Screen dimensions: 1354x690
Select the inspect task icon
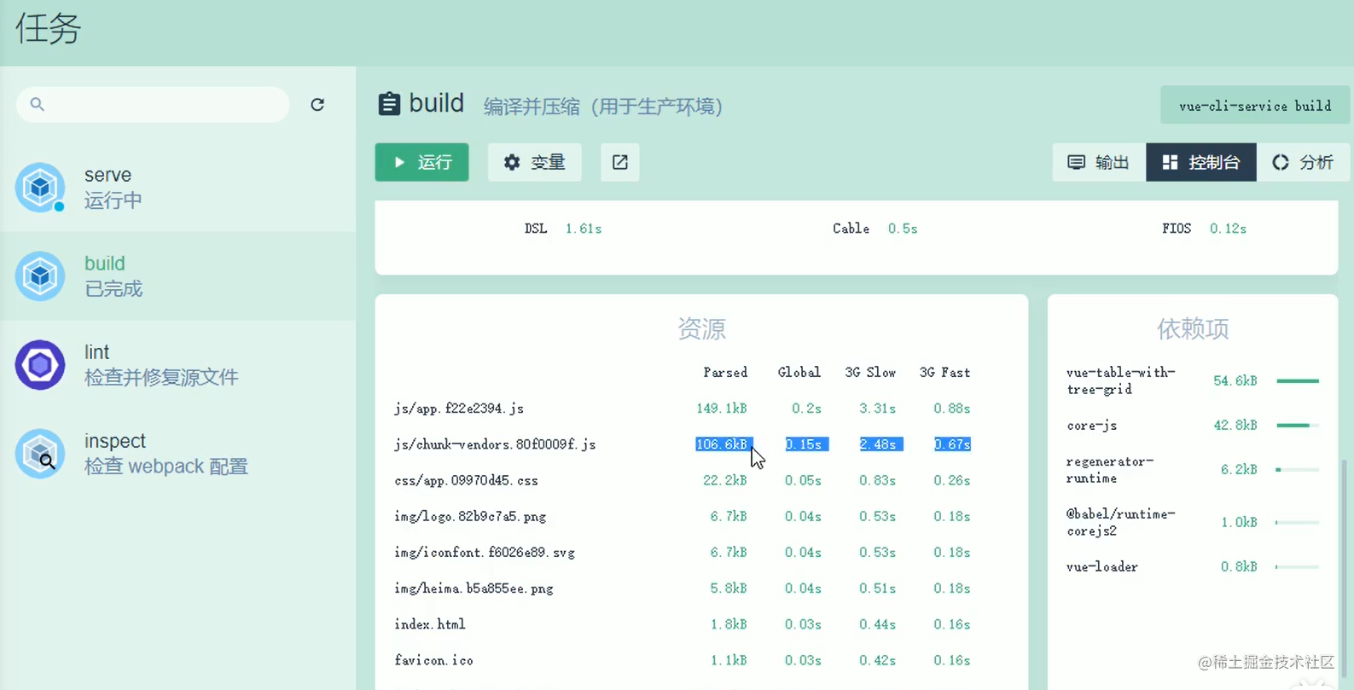[x=40, y=454]
